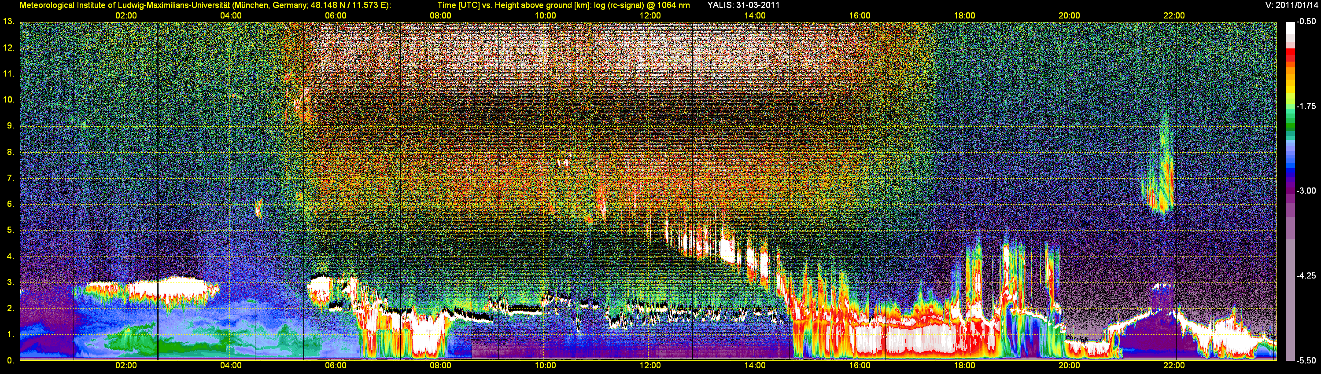Click the '-4.25' color scale value
The image size is (1321, 374).
point(1306,275)
